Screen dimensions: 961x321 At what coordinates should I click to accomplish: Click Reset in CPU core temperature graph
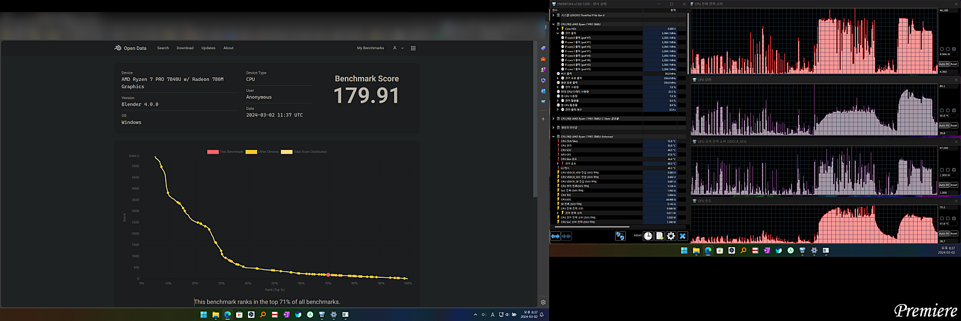click(x=954, y=125)
